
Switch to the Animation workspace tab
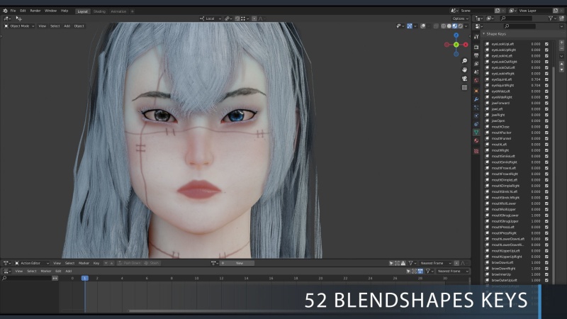coord(118,11)
